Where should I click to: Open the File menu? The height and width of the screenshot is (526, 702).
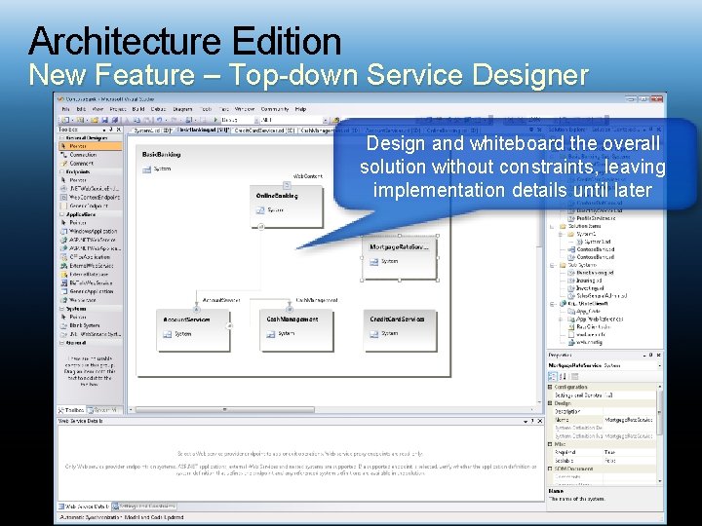pos(66,109)
